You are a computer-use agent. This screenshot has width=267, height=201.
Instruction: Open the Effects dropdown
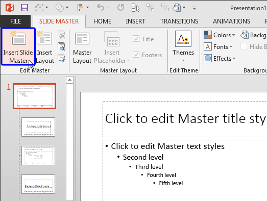point(220,58)
